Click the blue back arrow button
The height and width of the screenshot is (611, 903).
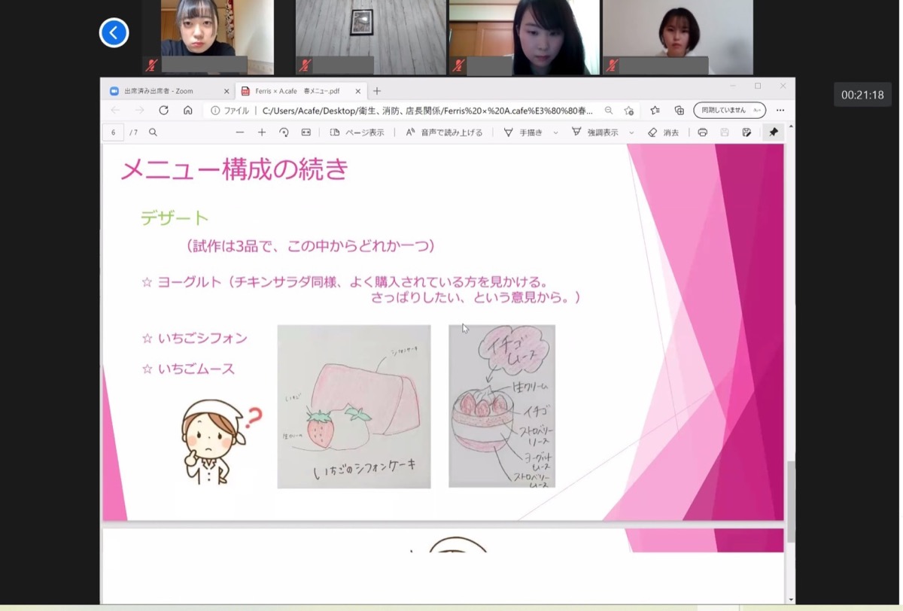(x=114, y=32)
